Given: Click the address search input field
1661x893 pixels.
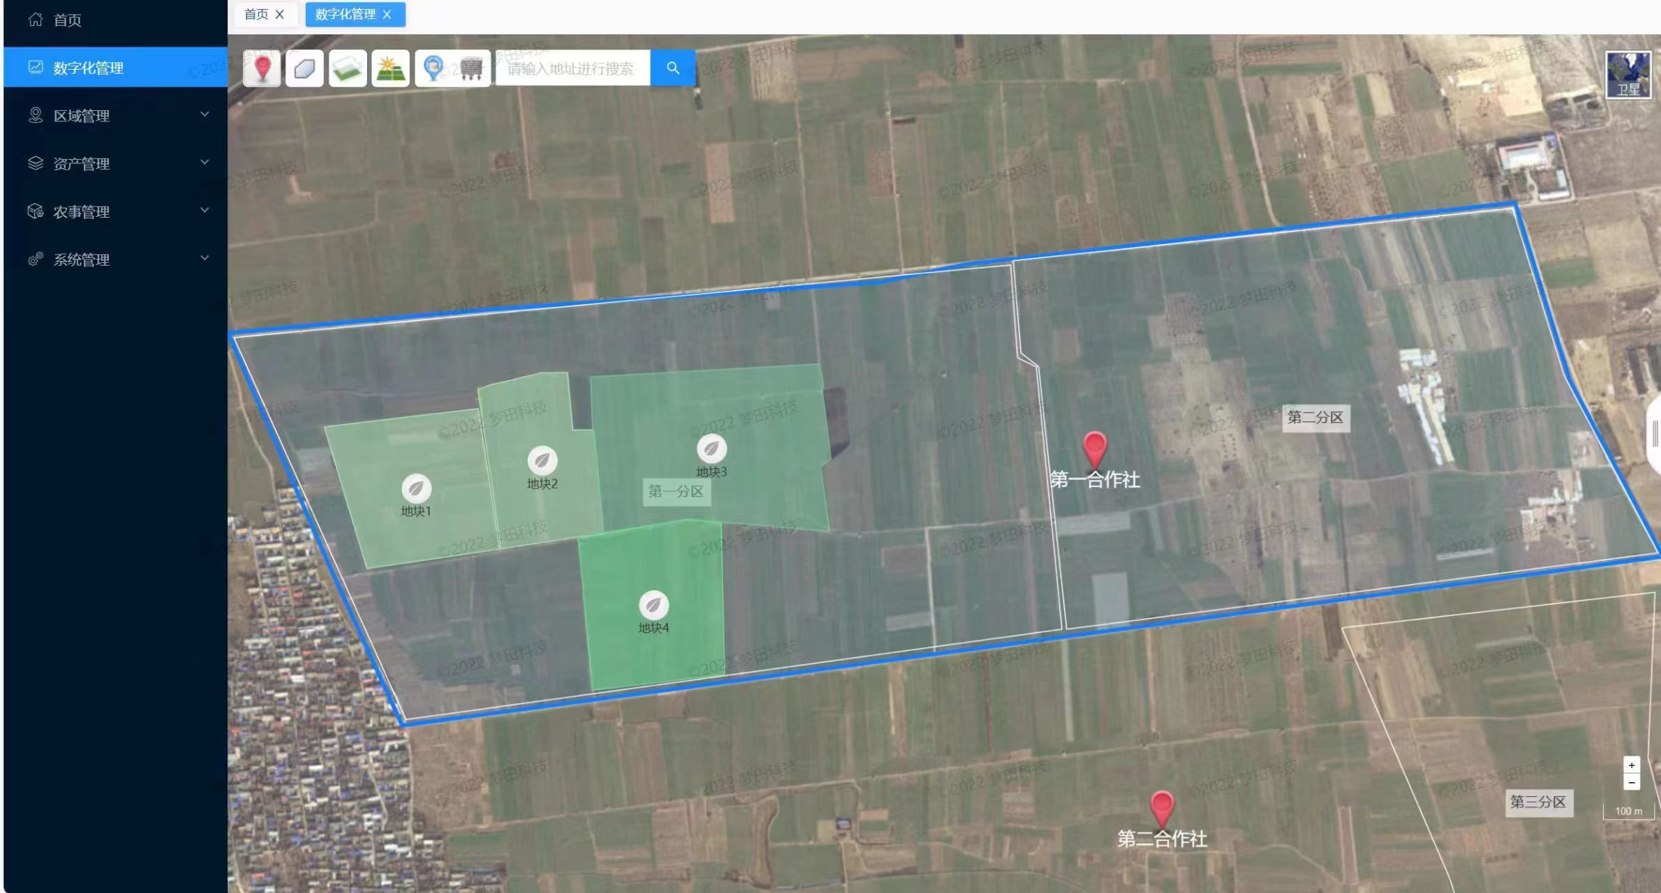Looking at the screenshot, I should click(572, 68).
